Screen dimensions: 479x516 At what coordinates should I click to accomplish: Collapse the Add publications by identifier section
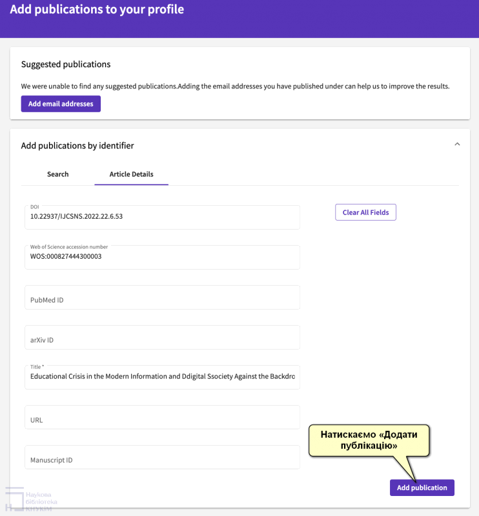tap(457, 144)
